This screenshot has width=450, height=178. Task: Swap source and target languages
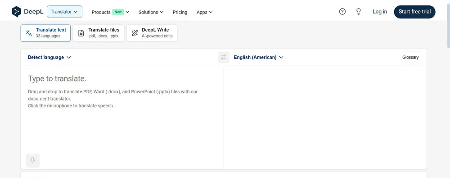point(224,57)
